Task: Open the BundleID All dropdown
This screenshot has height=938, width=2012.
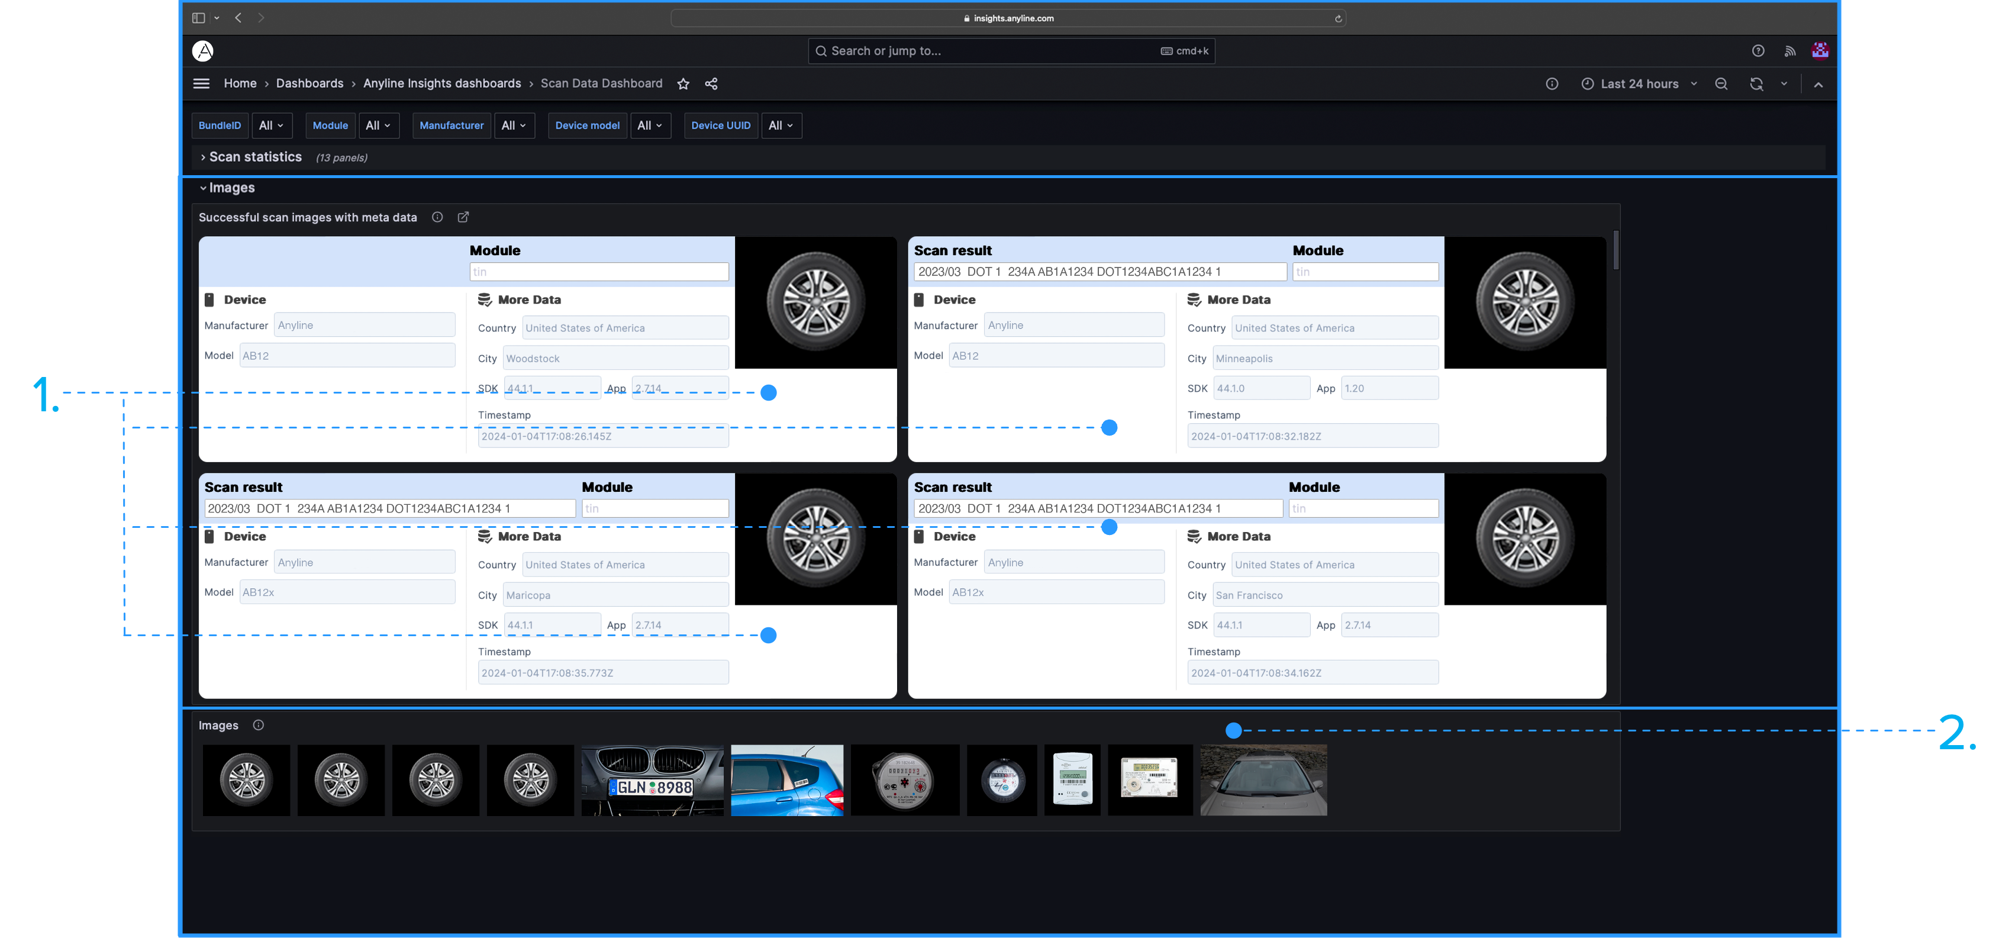Action: coord(272,125)
